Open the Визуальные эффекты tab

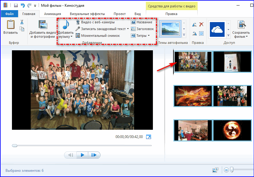pyautogui.click(x=87, y=14)
